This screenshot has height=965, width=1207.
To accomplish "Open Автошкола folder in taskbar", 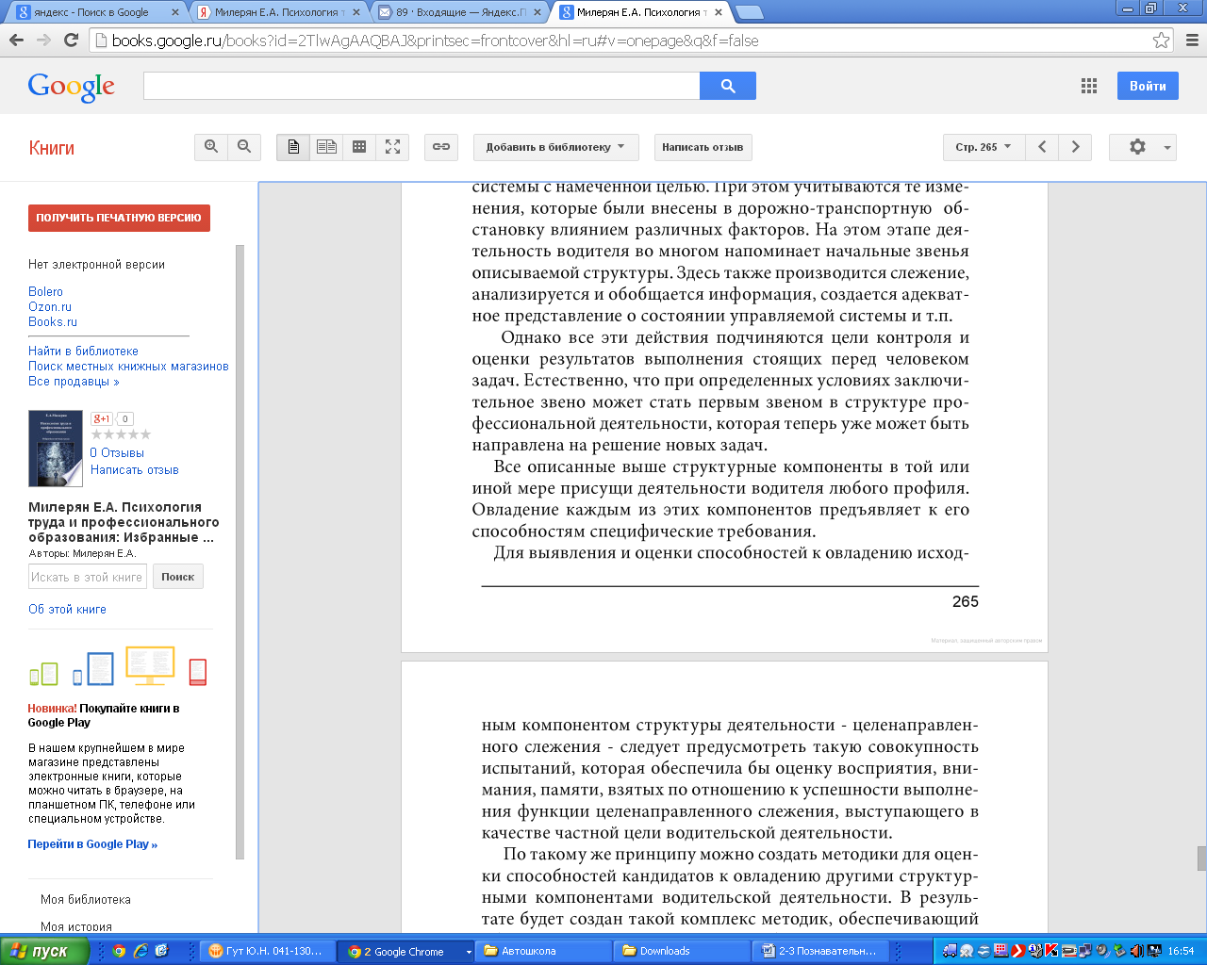I will click(x=544, y=951).
